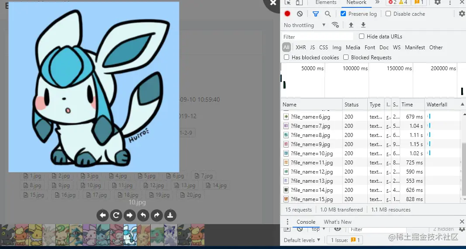Close the Console drawer

click(462, 222)
